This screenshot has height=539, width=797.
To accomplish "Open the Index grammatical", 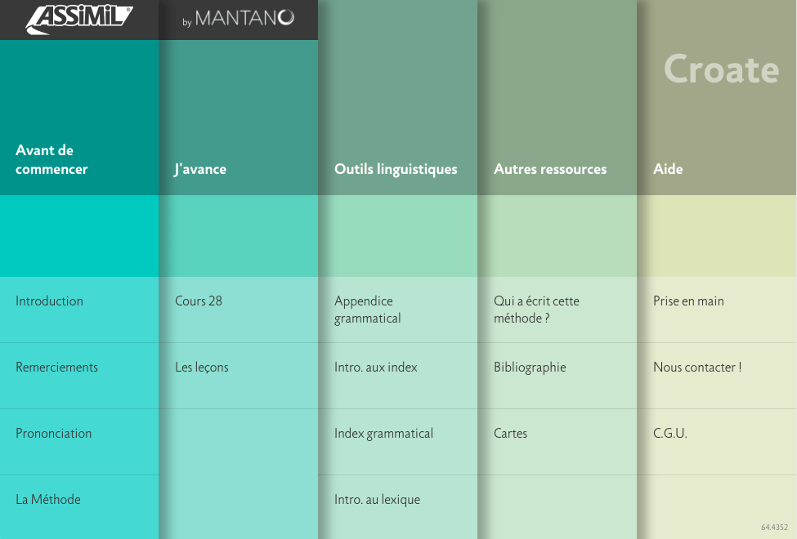I will pos(383,434).
